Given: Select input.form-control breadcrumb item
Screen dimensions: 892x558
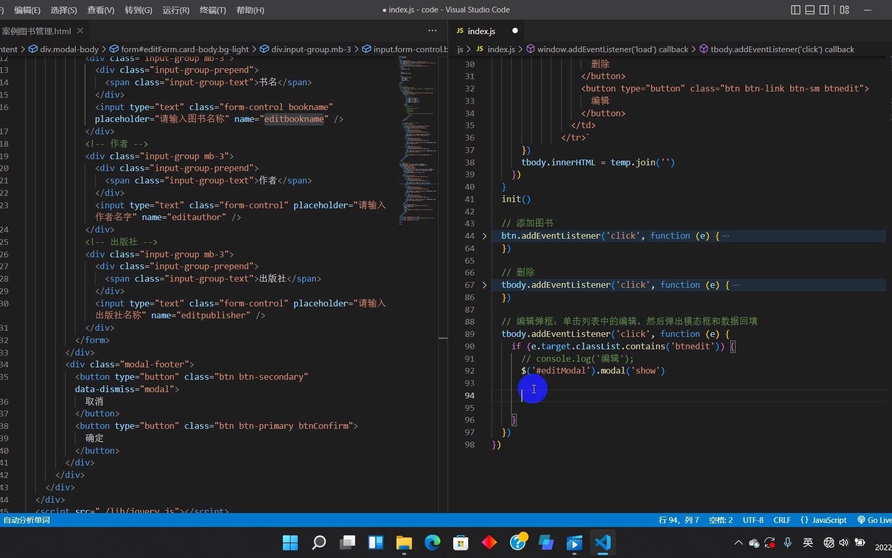Looking at the screenshot, I should [410, 49].
